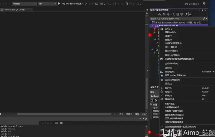Click Show All Files icon in Solution Explorer
The width and height of the screenshot is (215, 137).
coord(181,14)
